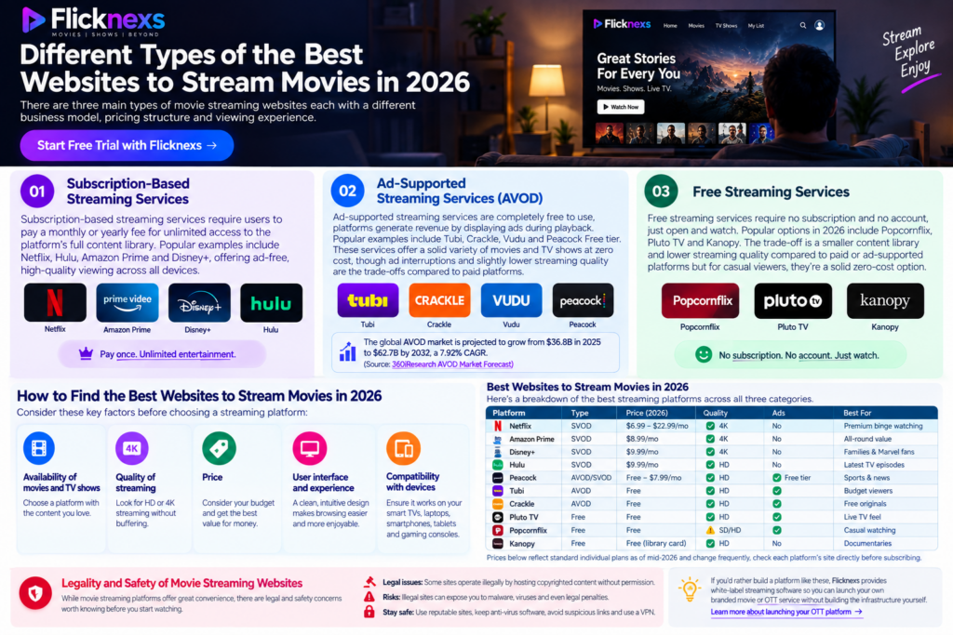Screen dimensions: 953x635
Task: Open TV Shows in the TV navigation
Action: (726, 25)
